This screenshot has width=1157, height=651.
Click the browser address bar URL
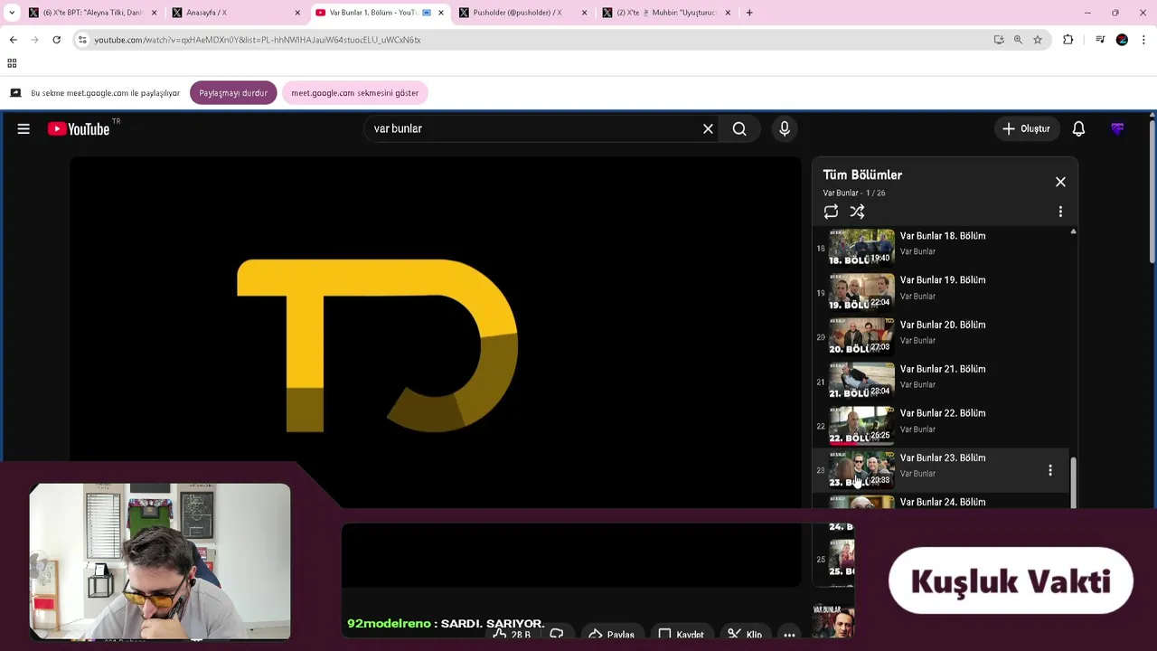(x=258, y=40)
